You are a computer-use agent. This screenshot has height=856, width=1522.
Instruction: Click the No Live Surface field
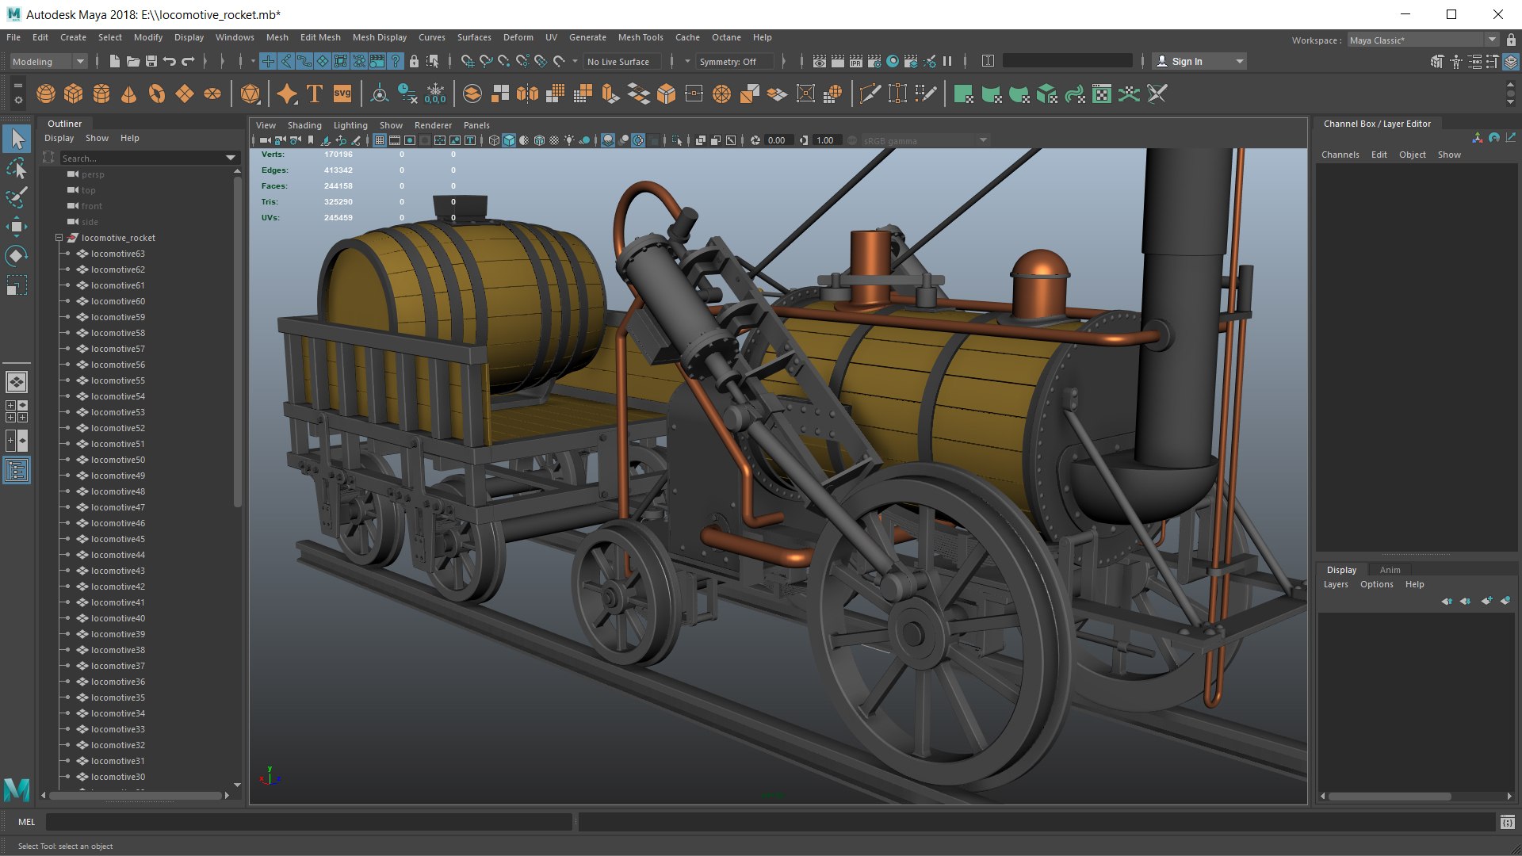point(621,61)
